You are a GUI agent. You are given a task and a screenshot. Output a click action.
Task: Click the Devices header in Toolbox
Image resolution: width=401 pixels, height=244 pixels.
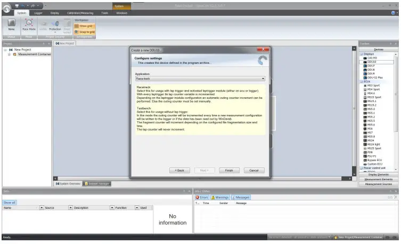pyautogui.click(x=379, y=49)
